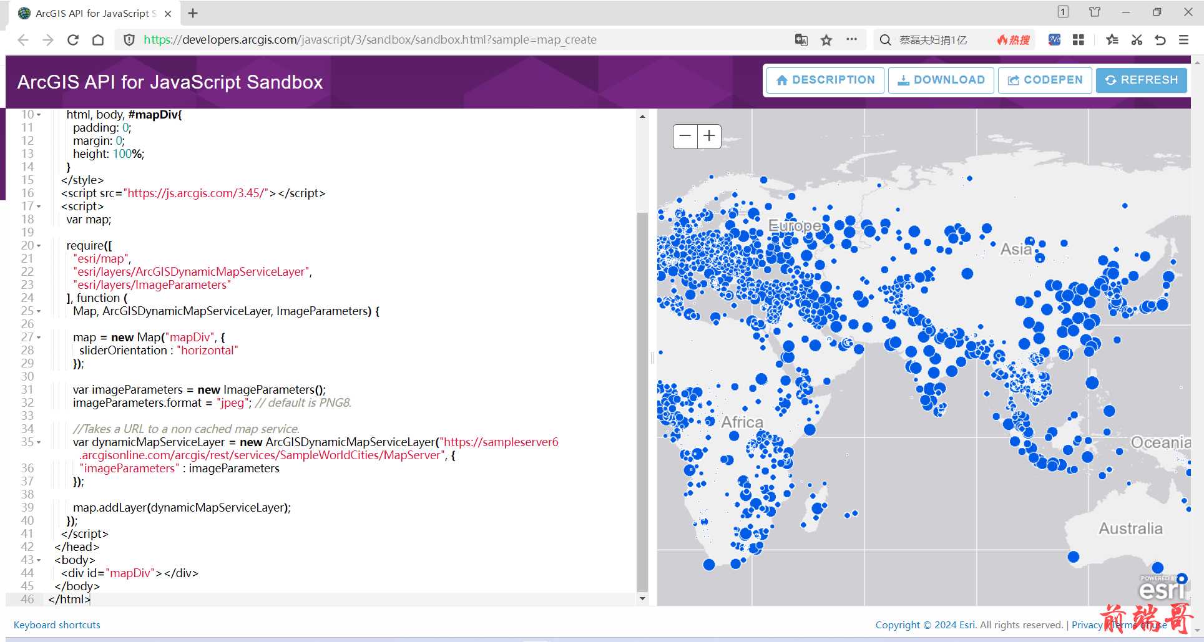Open the translate page icon
The width and height of the screenshot is (1204, 642).
pos(801,40)
